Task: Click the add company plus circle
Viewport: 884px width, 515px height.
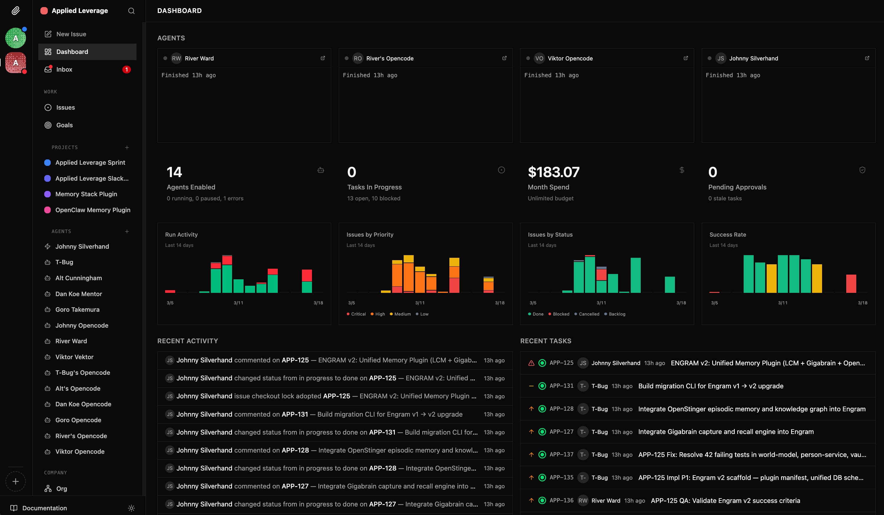Action: (x=16, y=481)
